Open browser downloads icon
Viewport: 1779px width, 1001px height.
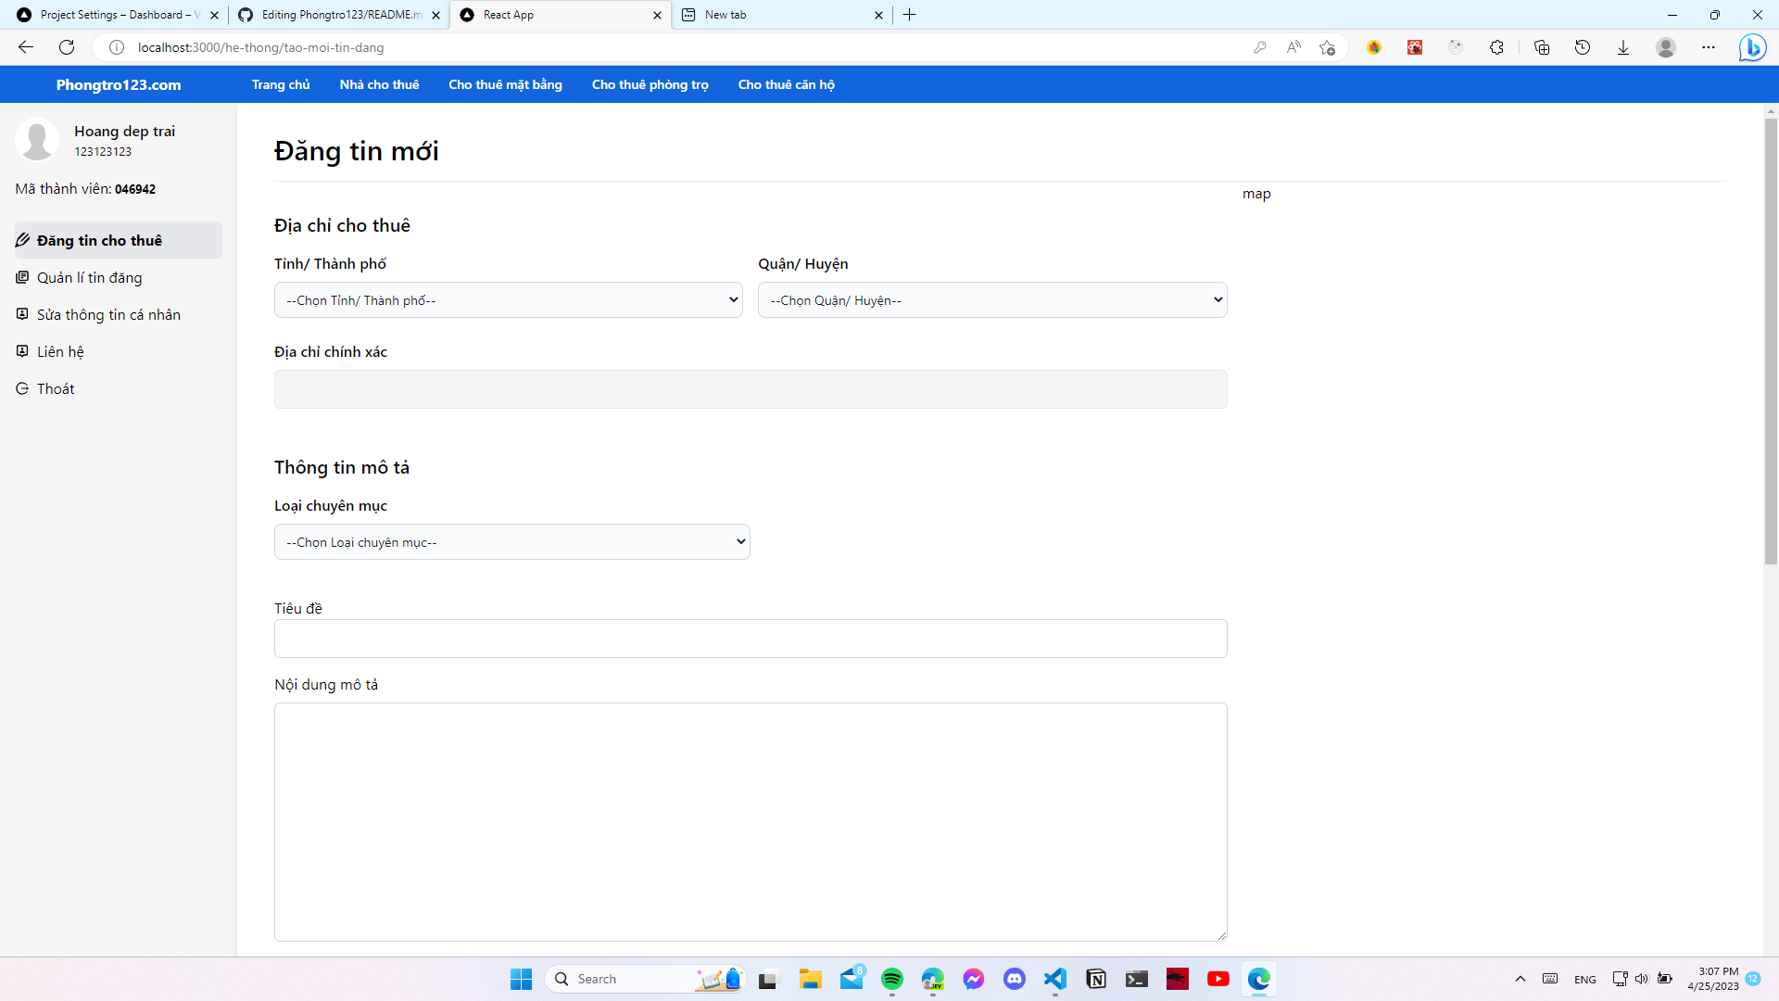point(1623,47)
